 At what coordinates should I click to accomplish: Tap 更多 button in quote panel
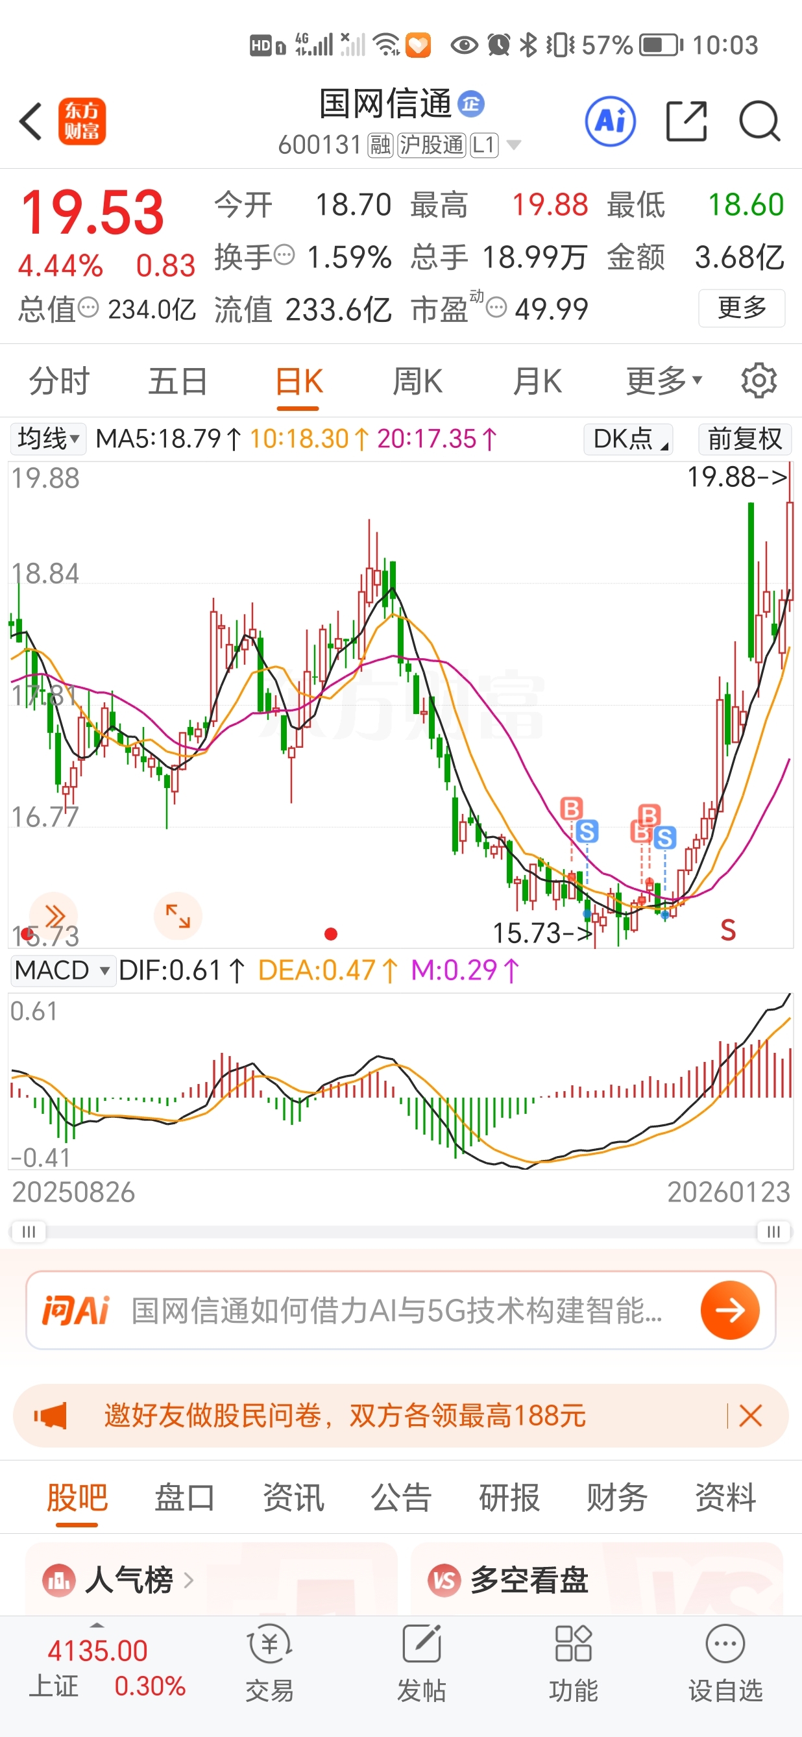click(742, 308)
